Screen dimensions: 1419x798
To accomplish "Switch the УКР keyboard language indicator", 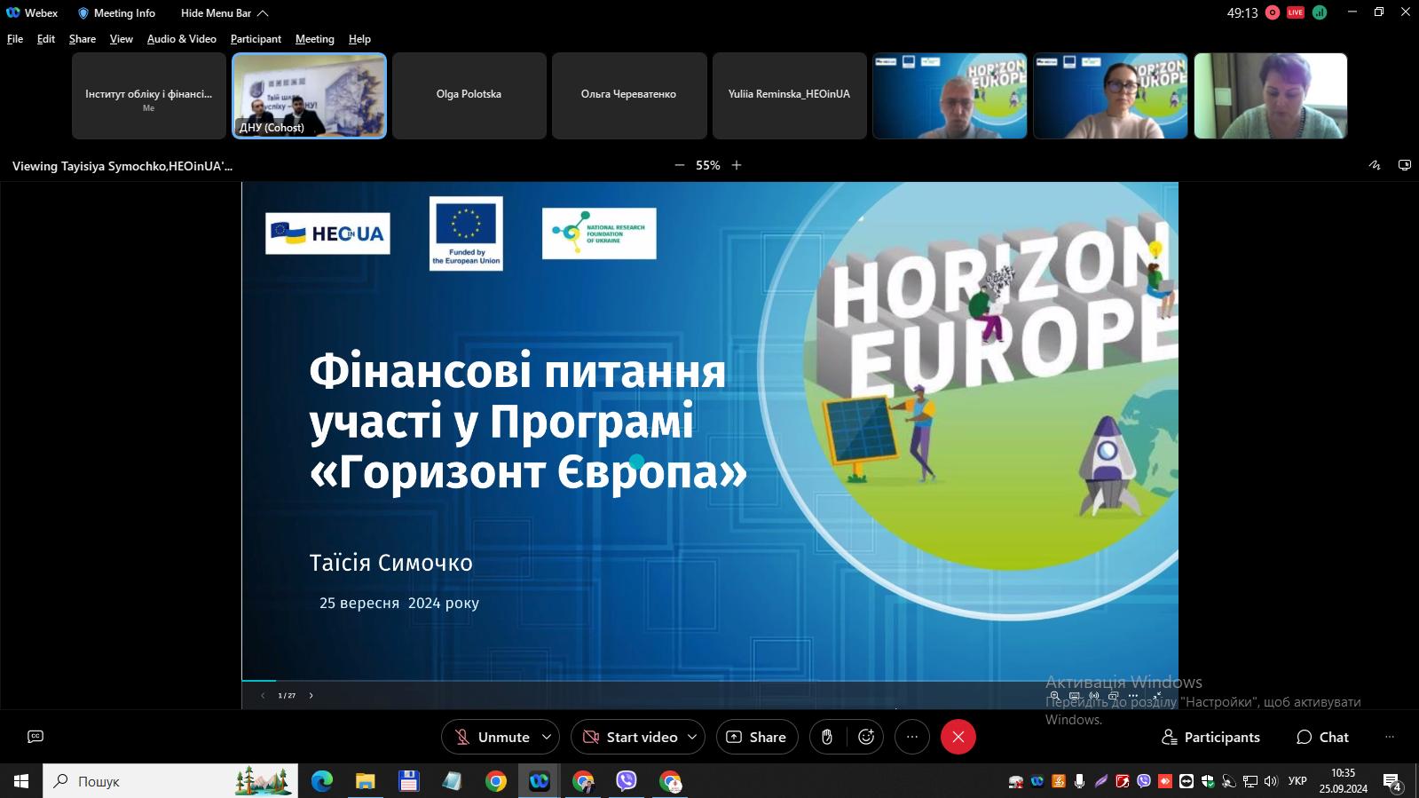I will [1297, 781].
